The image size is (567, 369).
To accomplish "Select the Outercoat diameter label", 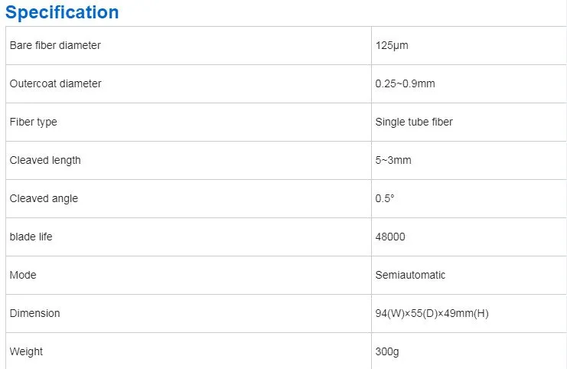I will pyautogui.click(x=55, y=83).
